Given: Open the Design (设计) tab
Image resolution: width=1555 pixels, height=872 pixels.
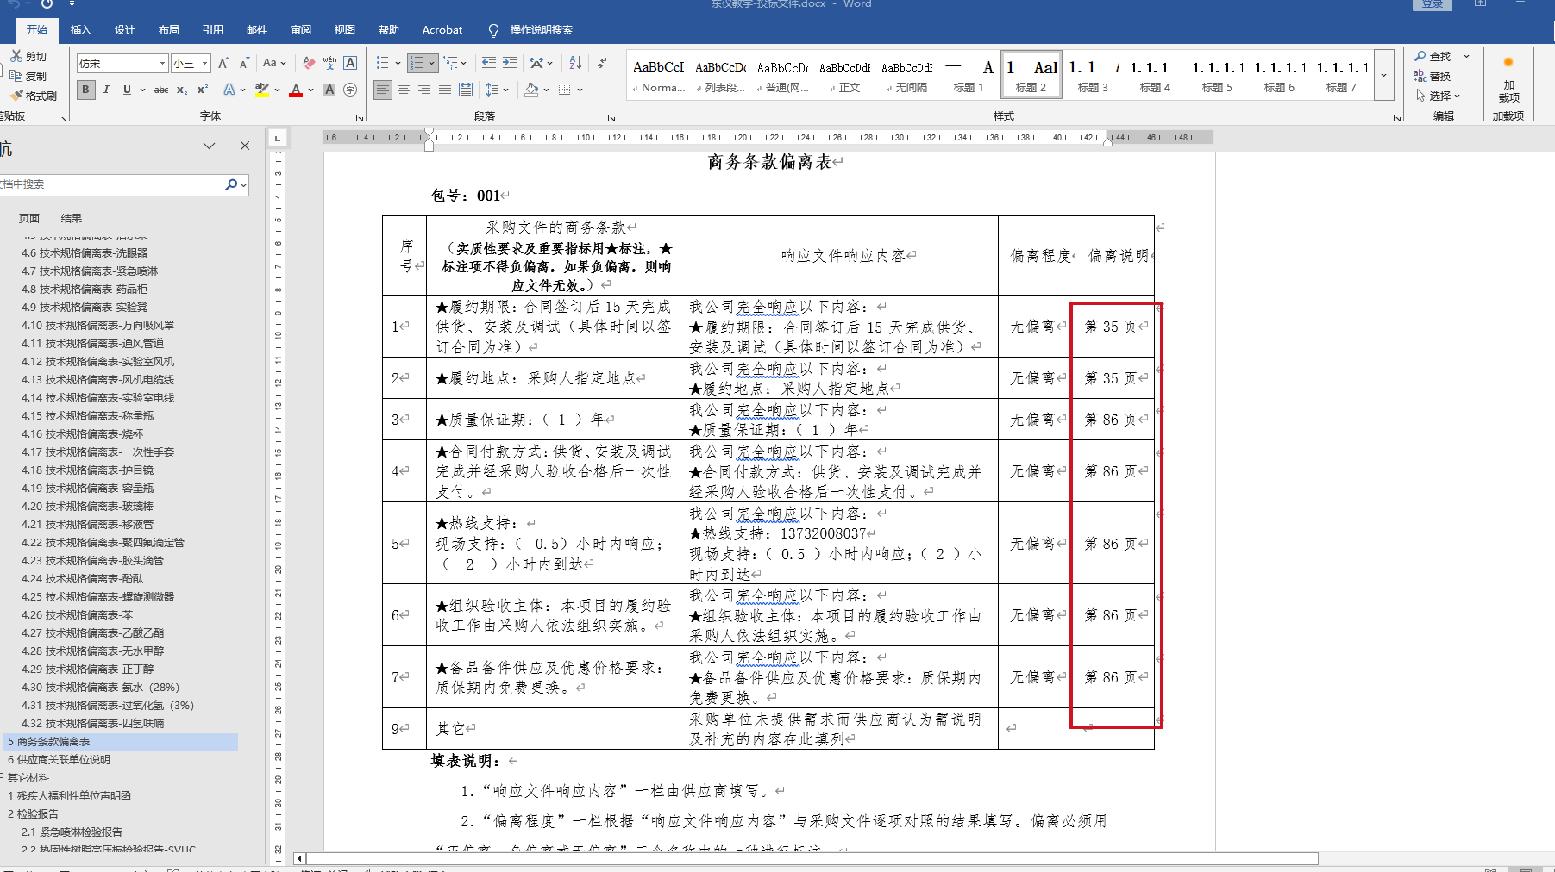Looking at the screenshot, I should coord(124,30).
